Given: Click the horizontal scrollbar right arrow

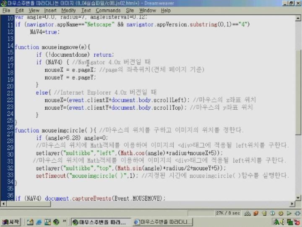Looking at the screenshot, I should point(292,203).
